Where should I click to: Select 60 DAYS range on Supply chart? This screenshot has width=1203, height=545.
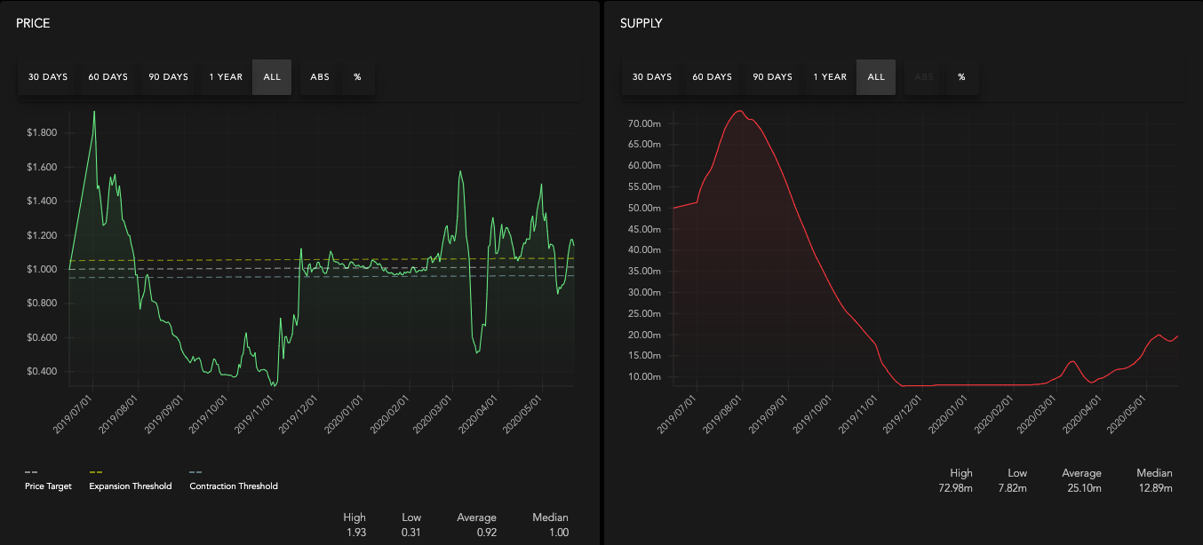[x=713, y=77]
